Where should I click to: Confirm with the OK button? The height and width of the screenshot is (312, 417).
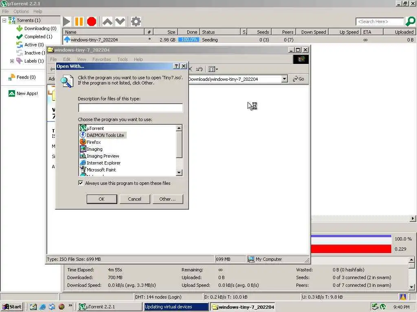[102, 199]
